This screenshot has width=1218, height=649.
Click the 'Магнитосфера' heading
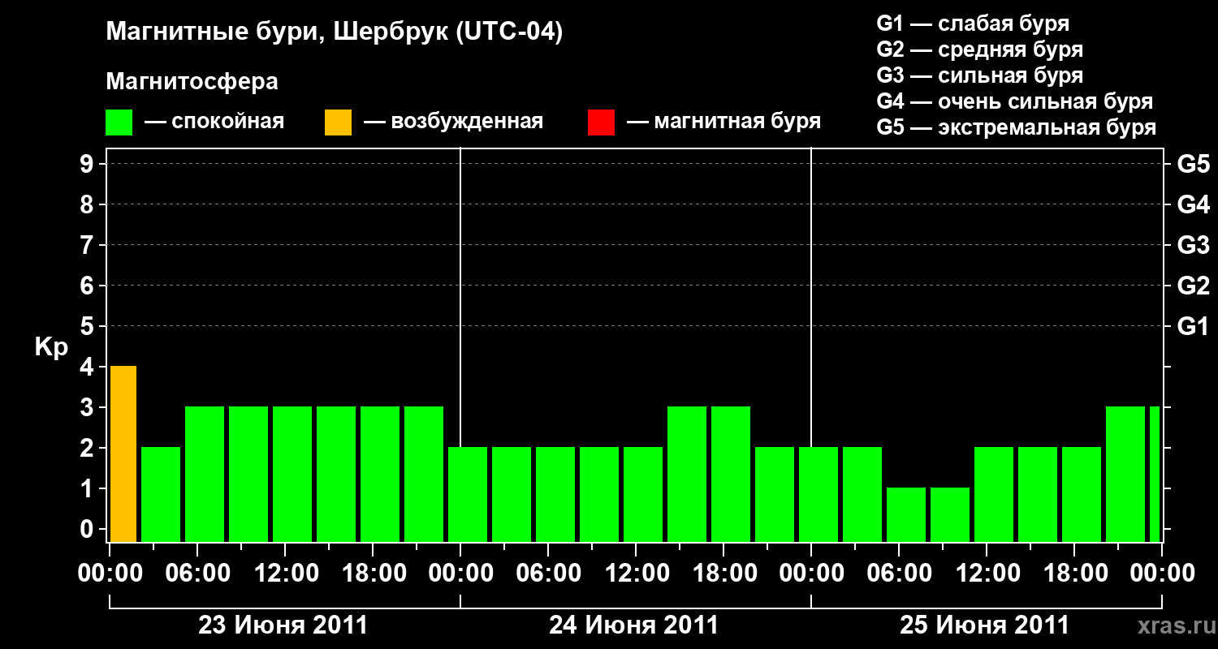[192, 82]
